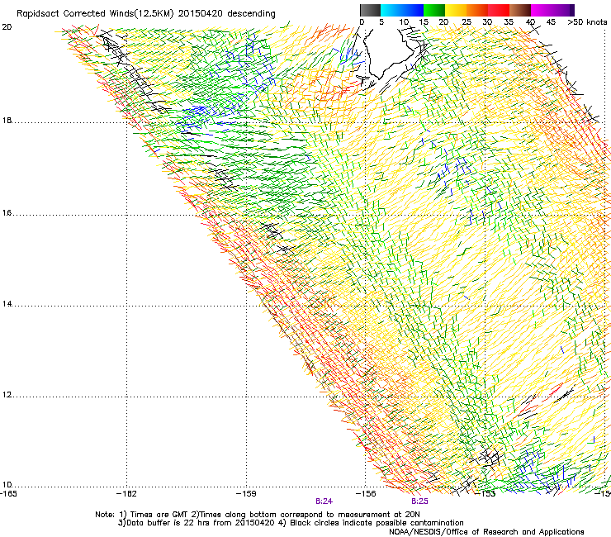Click the longitude axis label '-159'

[246, 494]
